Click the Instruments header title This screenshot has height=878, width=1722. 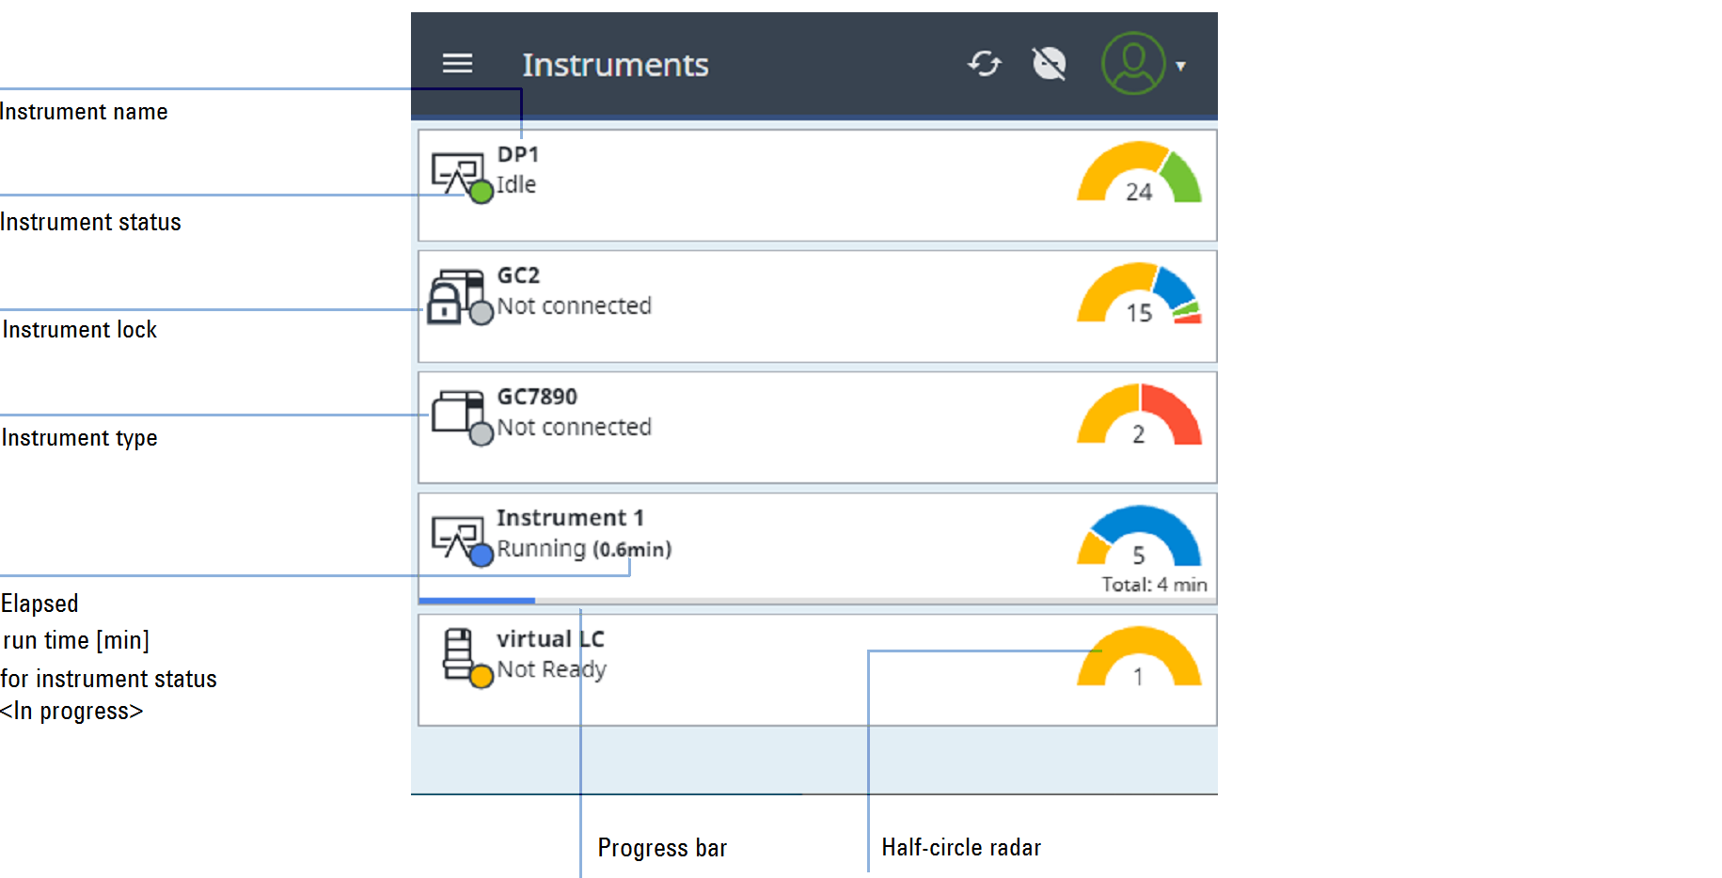pos(615,65)
